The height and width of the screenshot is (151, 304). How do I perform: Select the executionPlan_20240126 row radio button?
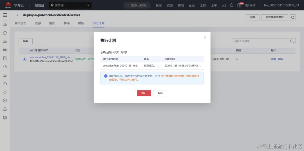24,59
